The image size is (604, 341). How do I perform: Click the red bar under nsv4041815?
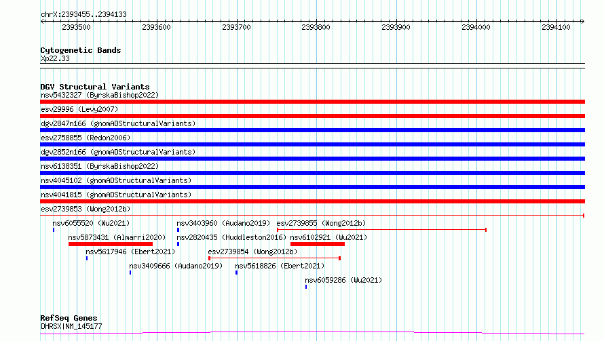click(312, 201)
